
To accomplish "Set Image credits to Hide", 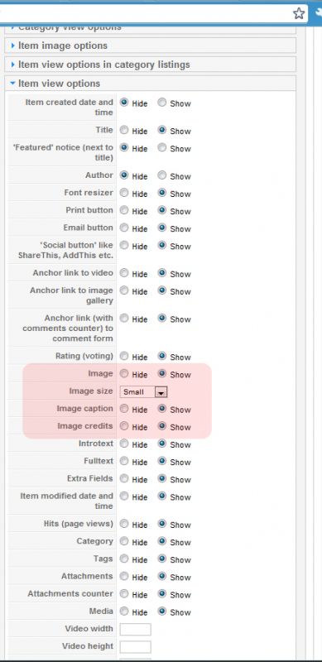I will coord(124,426).
